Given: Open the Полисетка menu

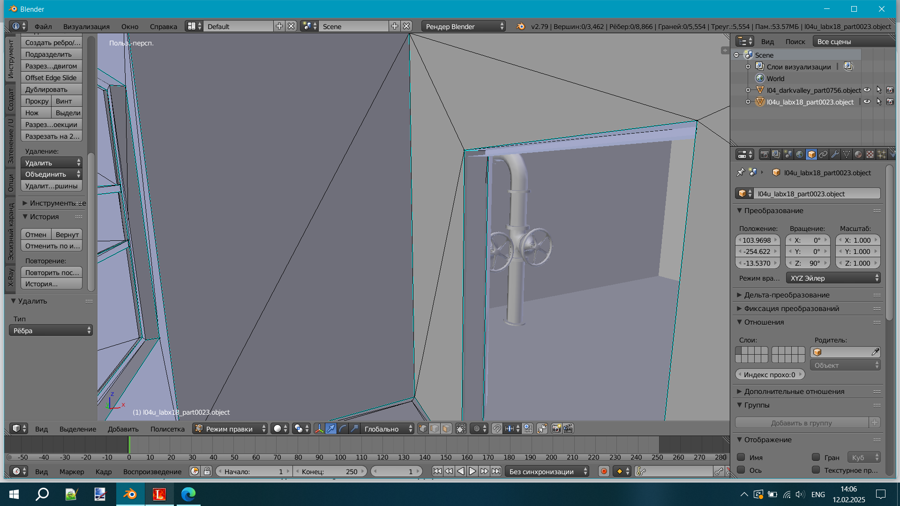Looking at the screenshot, I should (167, 429).
